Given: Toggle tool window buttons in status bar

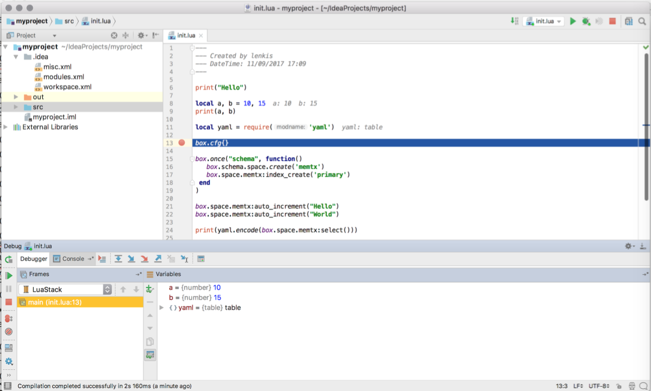Looking at the screenshot, I should [8, 386].
